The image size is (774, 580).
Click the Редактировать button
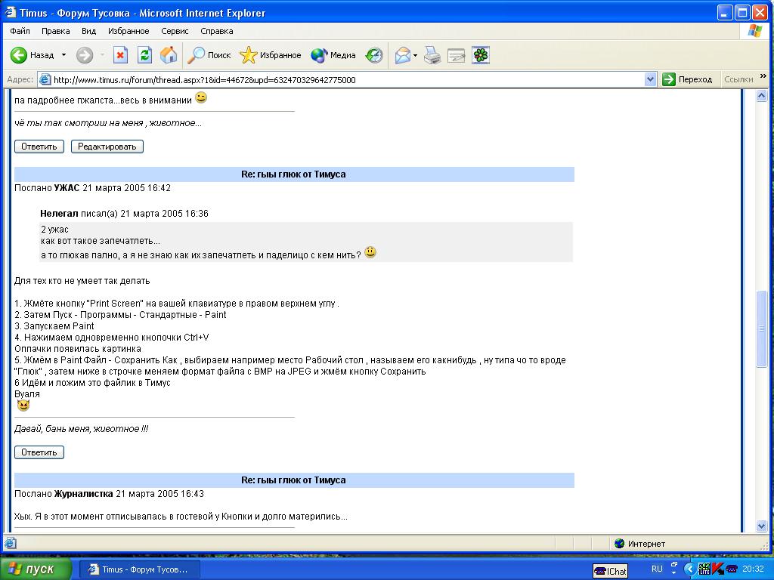pyautogui.click(x=107, y=147)
